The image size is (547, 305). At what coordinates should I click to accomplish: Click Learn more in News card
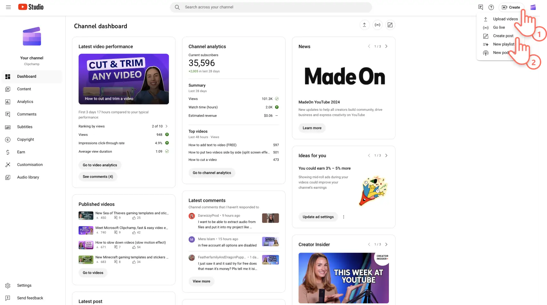[312, 128]
